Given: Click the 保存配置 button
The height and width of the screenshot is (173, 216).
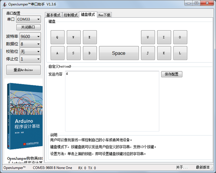Looking at the screenshot, I should tap(172, 74).
